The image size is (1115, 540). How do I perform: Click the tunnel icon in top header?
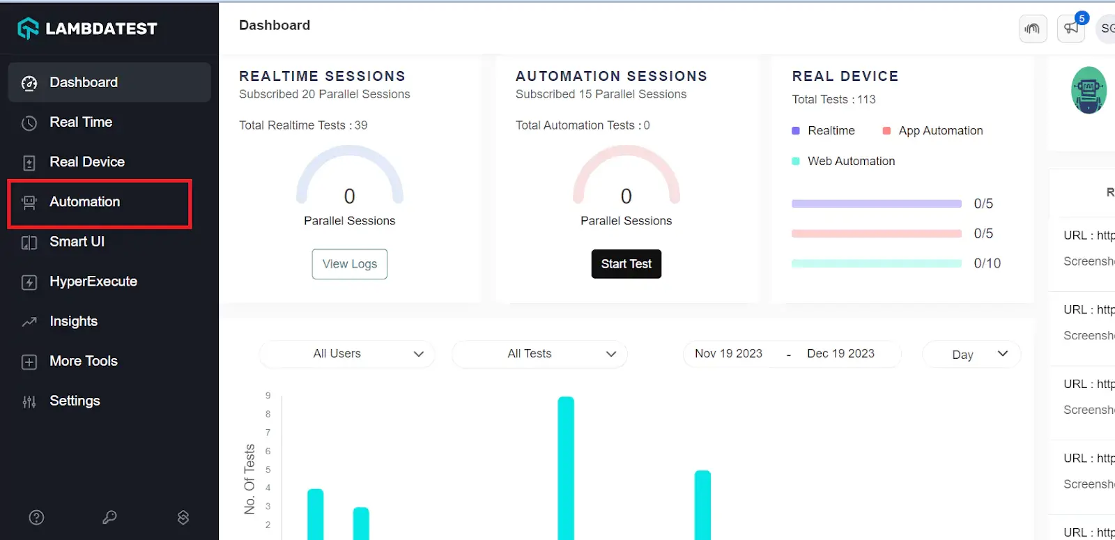1033,29
